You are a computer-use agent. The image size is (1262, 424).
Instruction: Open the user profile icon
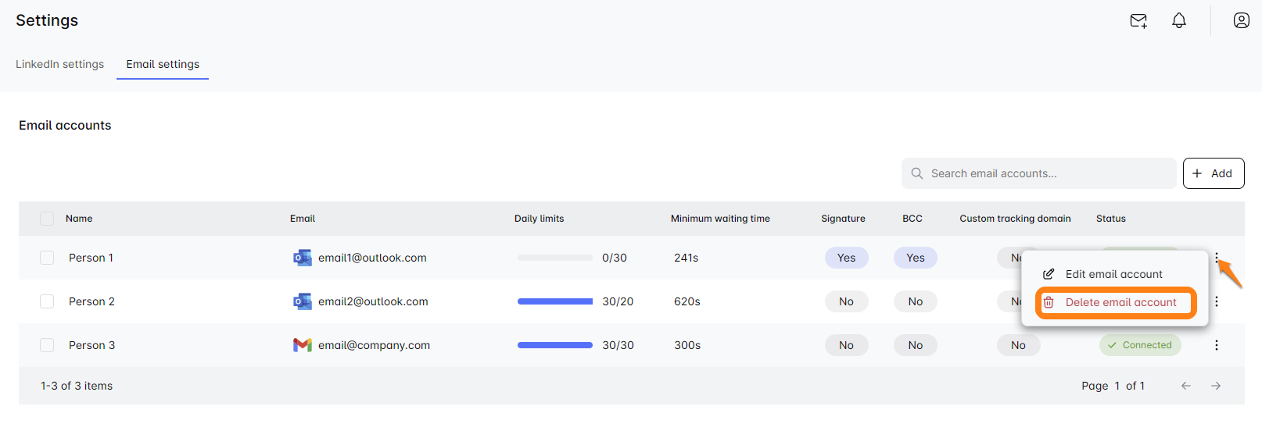(x=1241, y=21)
